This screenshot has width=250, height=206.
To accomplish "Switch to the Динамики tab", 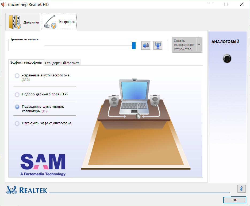I will pyautogui.click(x=23, y=22).
